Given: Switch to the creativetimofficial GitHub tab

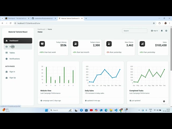Looking at the screenshot, I should [44, 19].
